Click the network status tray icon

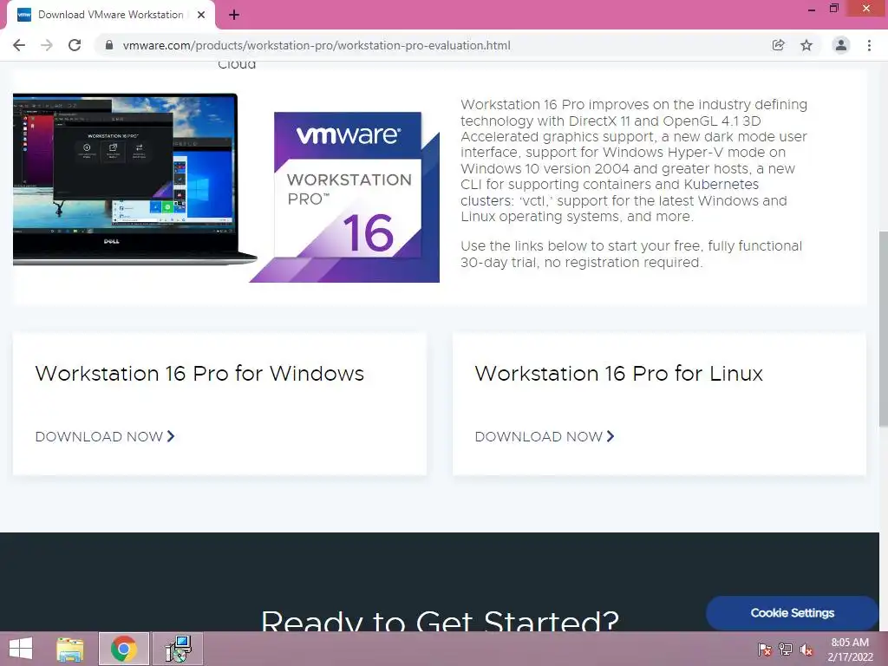(786, 650)
